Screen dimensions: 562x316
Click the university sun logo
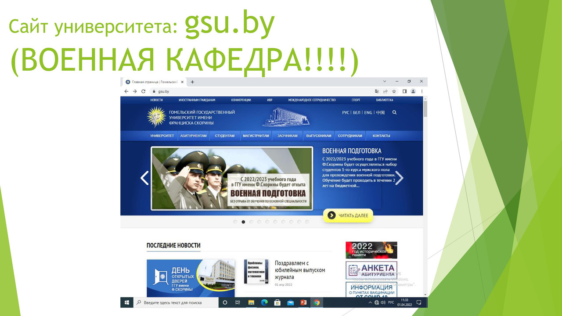(156, 117)
